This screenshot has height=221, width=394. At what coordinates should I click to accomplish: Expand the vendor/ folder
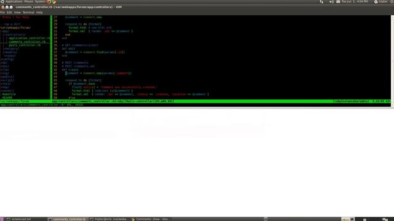7,91
